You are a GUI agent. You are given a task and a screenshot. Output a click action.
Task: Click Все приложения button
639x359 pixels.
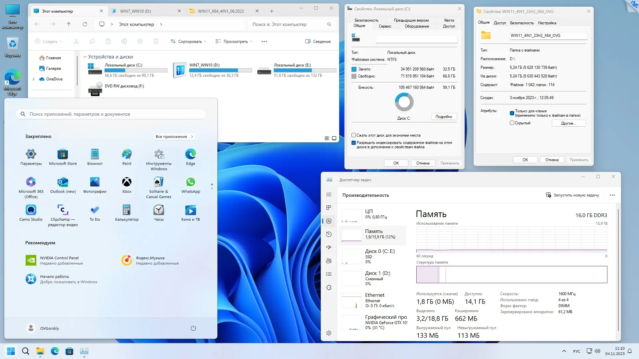click(174, 137)
